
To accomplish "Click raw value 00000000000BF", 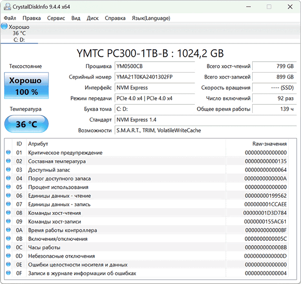I will (266, 230).
